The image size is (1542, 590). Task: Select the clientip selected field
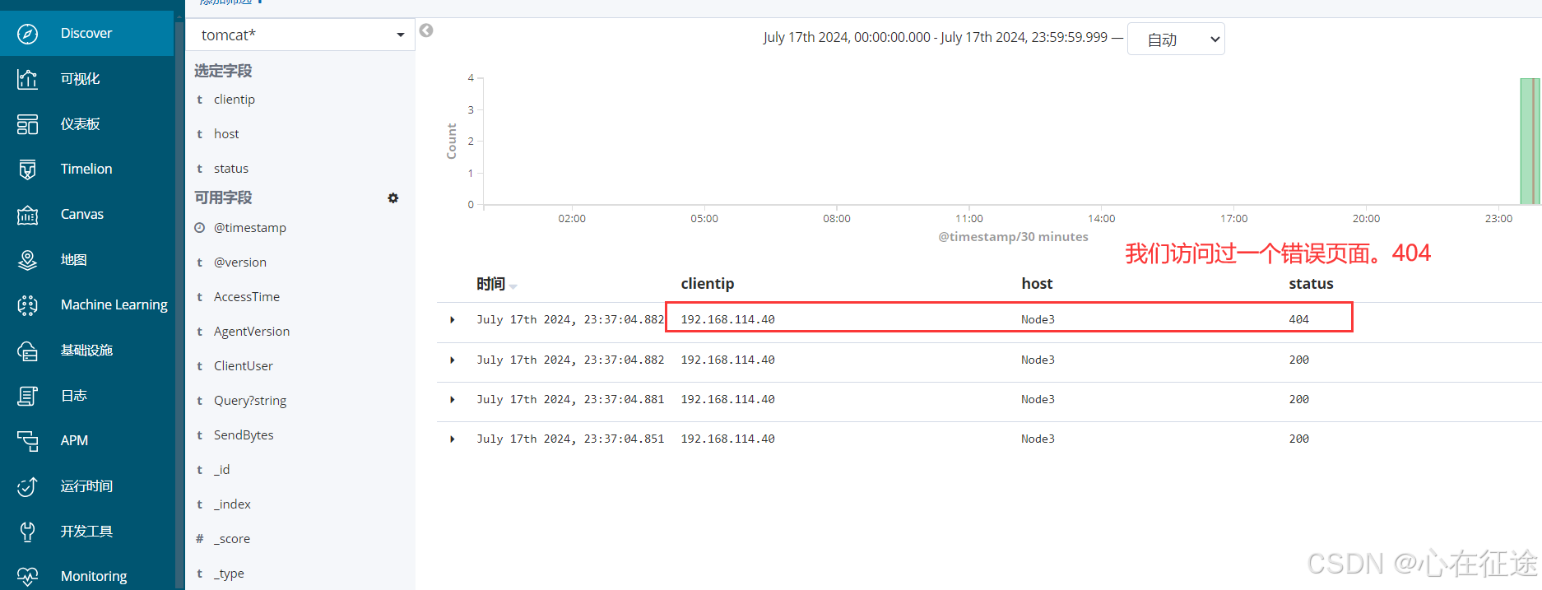[x=235, y=100]
